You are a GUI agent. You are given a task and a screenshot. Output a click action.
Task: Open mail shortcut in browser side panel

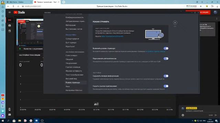click(3, 99)
